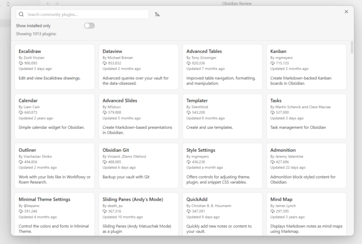Choose the Mind Map plugin card
This screenshot has width=362, height=244.
(306, 213)
